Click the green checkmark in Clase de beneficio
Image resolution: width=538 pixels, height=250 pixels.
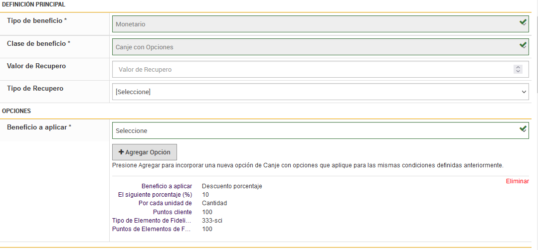pos(523,45)
